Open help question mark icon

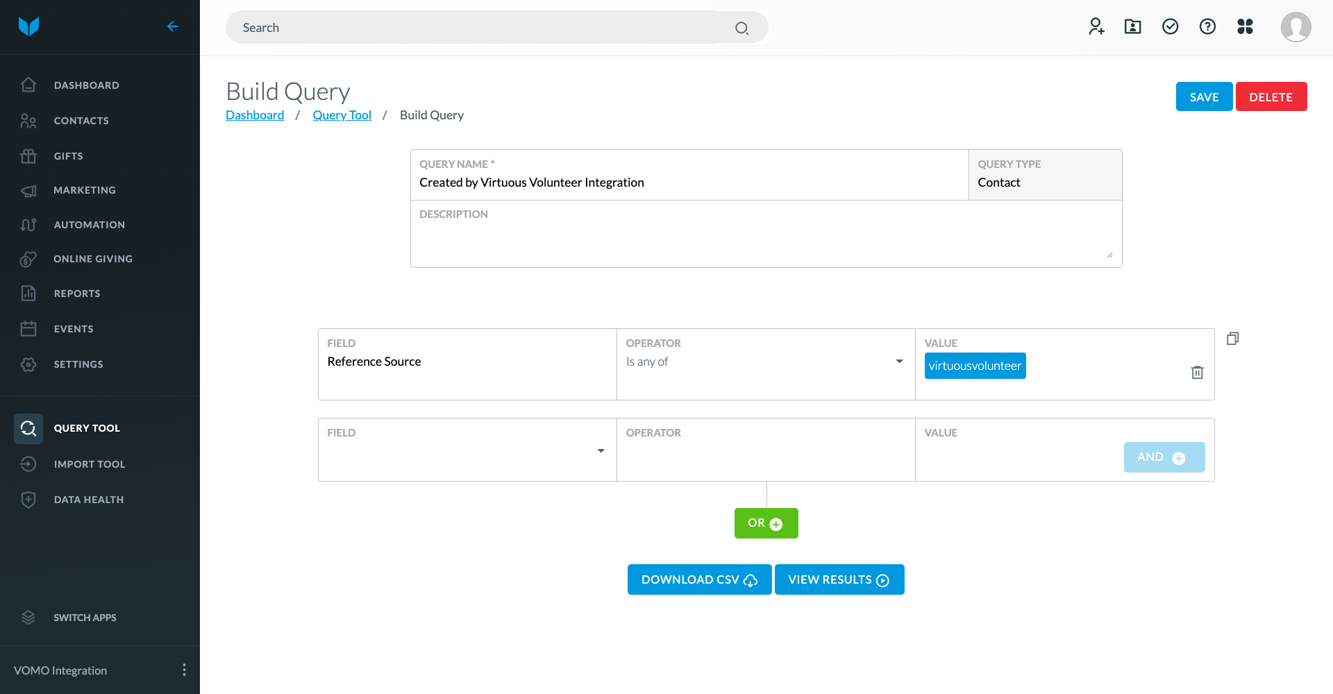tap(1208, 26)
